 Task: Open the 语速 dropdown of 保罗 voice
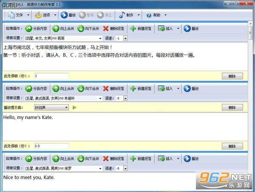pyautogui.click(x=125, y=169)
